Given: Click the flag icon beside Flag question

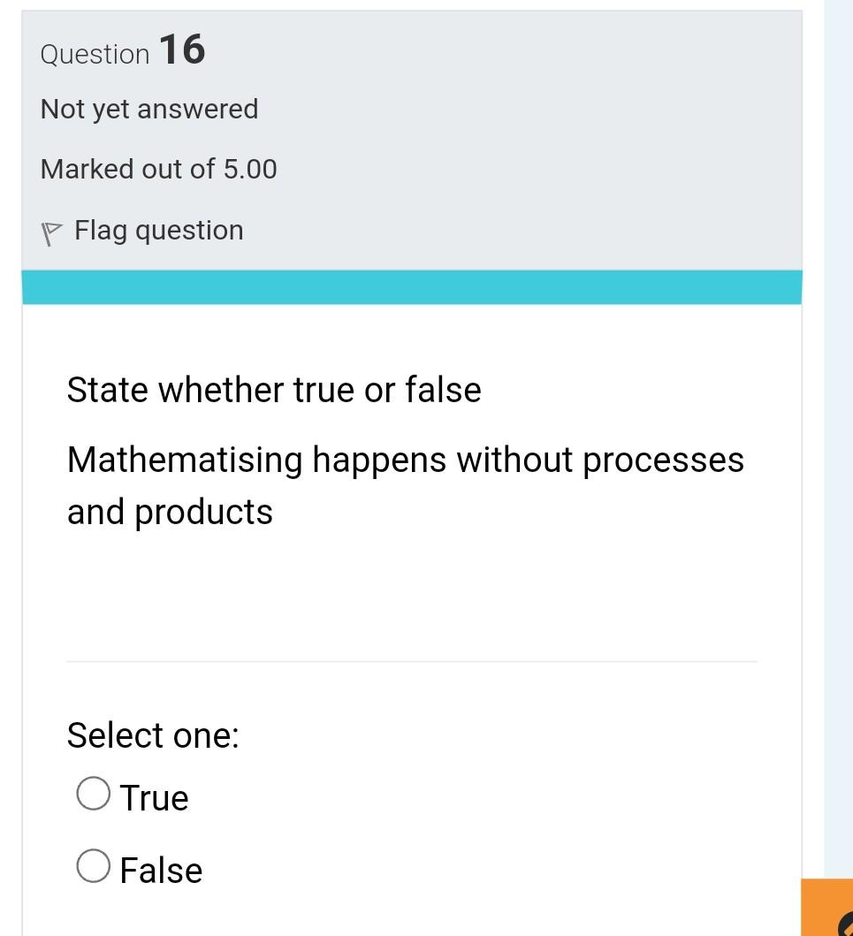Looking at the screenshot, I should tap(52, 230).
